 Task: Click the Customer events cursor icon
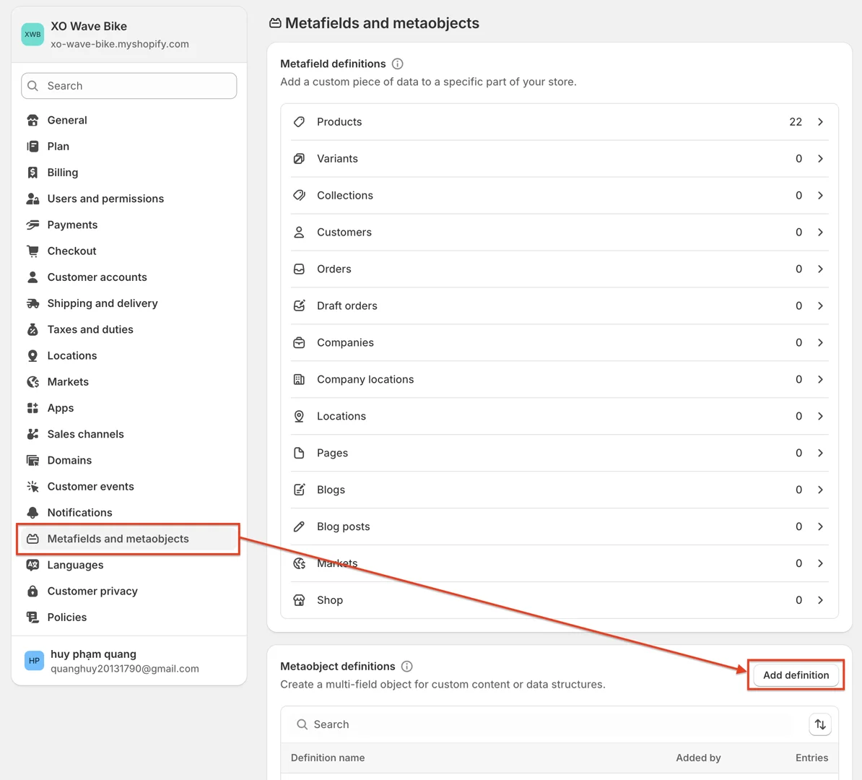point(33,486)
